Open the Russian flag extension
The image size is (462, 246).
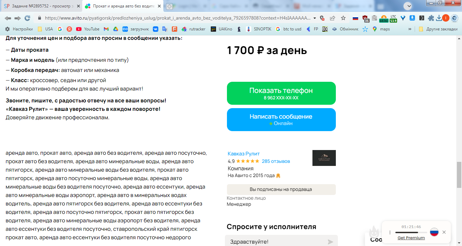click(x=355, y=18)
